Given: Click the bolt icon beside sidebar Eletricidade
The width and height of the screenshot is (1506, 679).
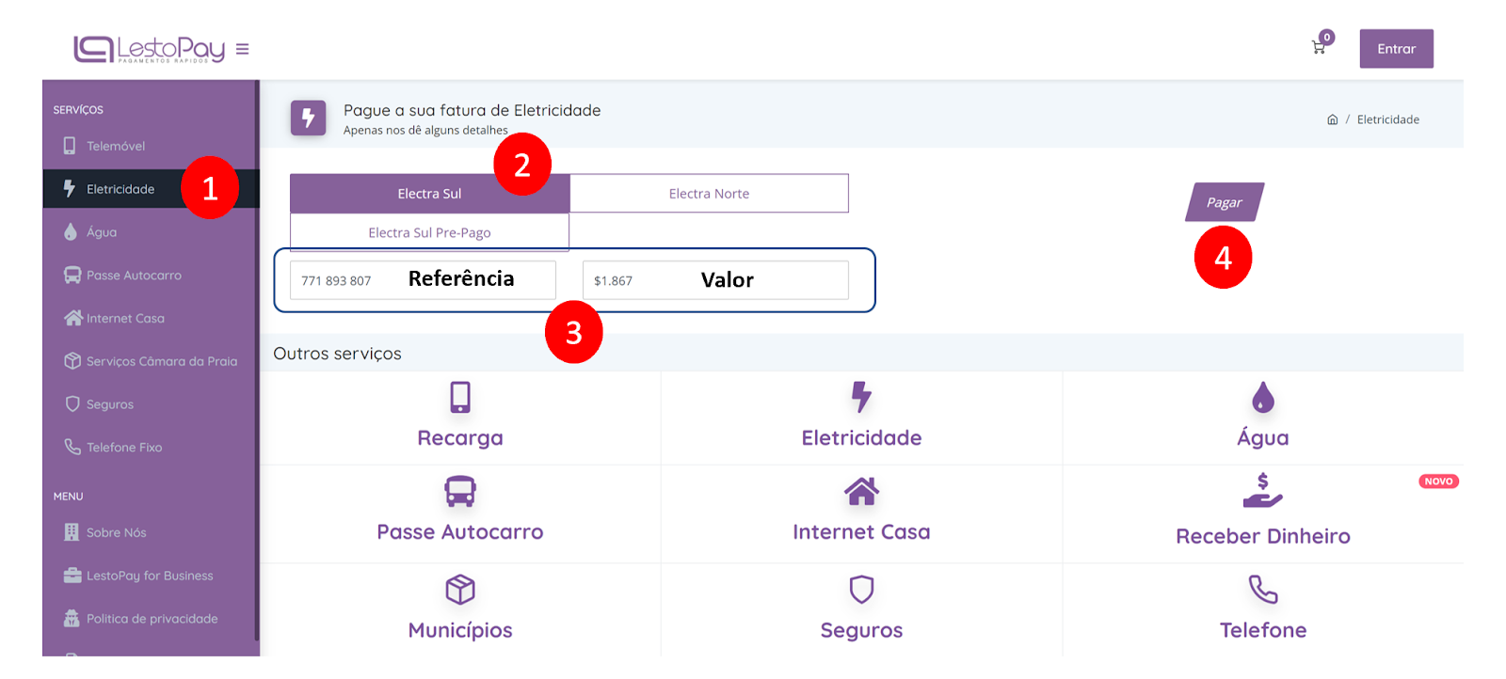Looking at the screenshot, I should pyautogui.click(x=70, y=188).
